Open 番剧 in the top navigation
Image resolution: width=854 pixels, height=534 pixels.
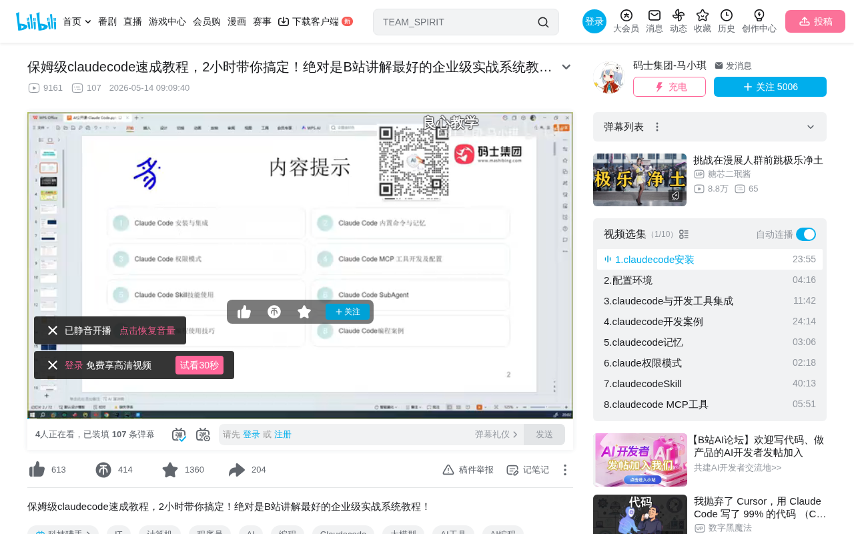point(107,21)
